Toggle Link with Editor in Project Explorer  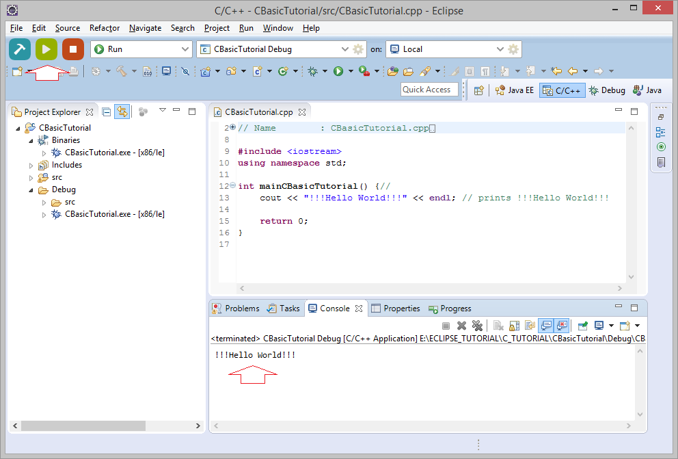[x=122, y=112]
